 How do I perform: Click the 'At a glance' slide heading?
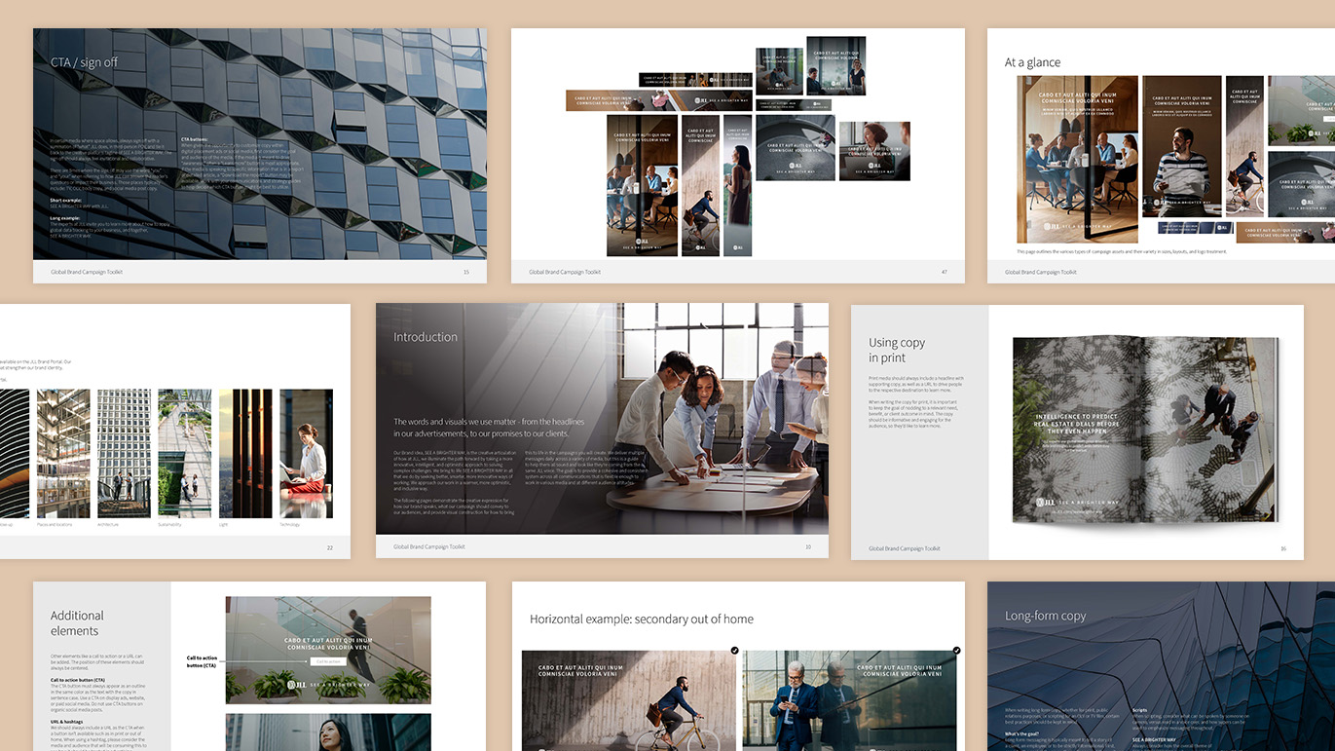pos(1032,62)
